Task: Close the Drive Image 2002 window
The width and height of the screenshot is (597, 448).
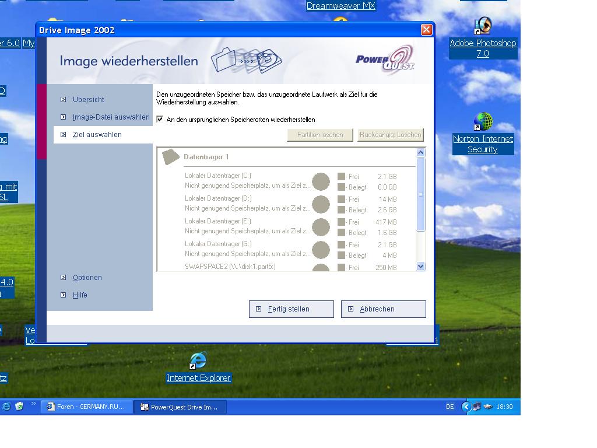Action: 426,30
